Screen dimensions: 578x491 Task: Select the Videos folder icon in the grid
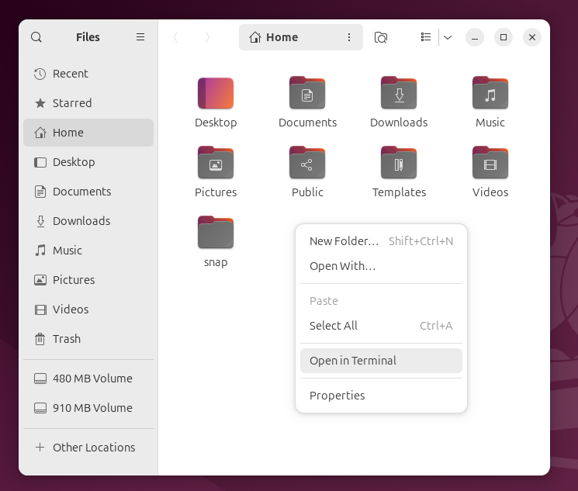pos(490,163)
